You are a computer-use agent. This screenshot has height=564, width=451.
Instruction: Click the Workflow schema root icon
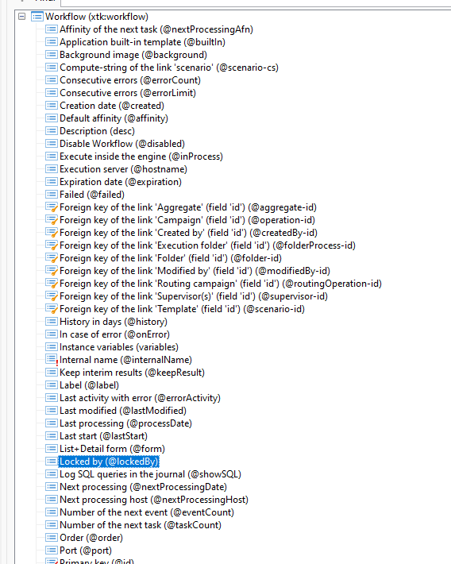(37, 17)
